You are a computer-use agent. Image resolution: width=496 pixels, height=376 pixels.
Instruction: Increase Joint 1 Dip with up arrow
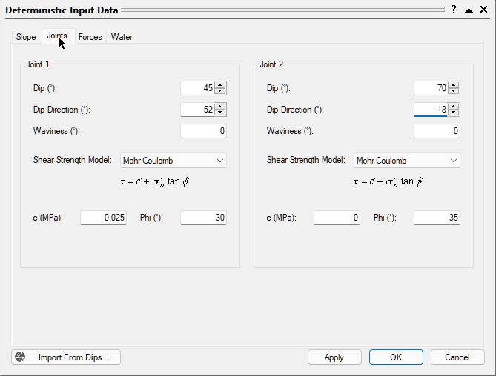220,85
